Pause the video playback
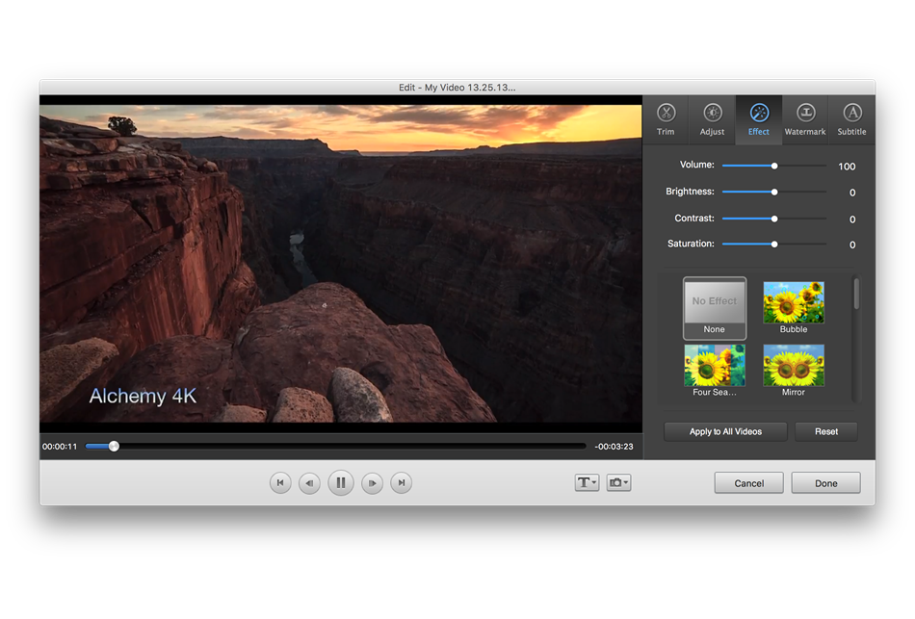The height and width of the screenshot is (619, 915). tap(340, 482)
